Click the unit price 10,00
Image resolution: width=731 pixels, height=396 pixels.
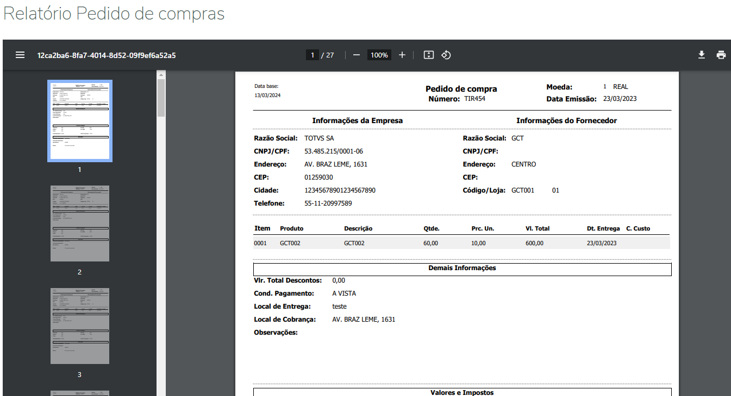pos(478,243)
